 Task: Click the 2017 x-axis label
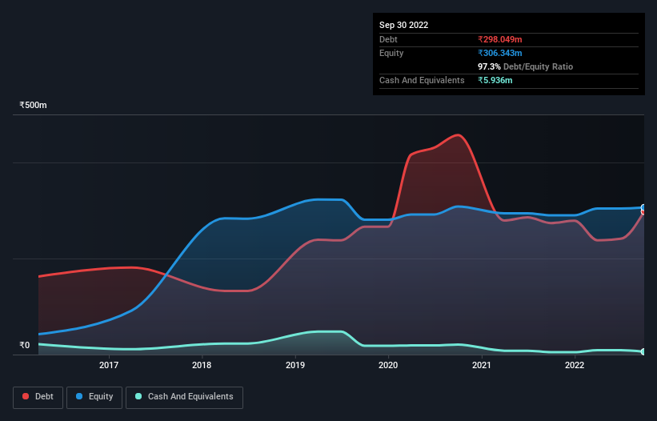pos(109,365)
